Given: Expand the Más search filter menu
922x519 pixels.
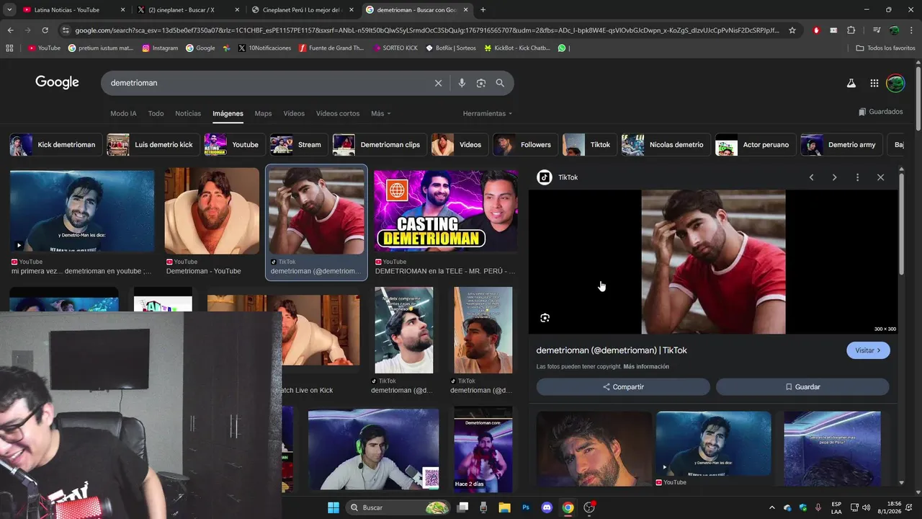Looking at the screenshot, I should 381,114.
